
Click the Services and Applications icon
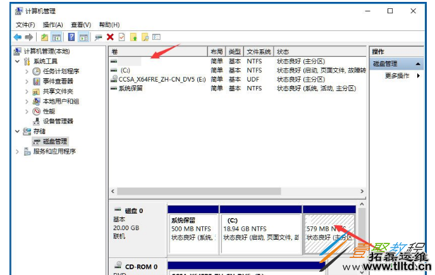[27, 152]
